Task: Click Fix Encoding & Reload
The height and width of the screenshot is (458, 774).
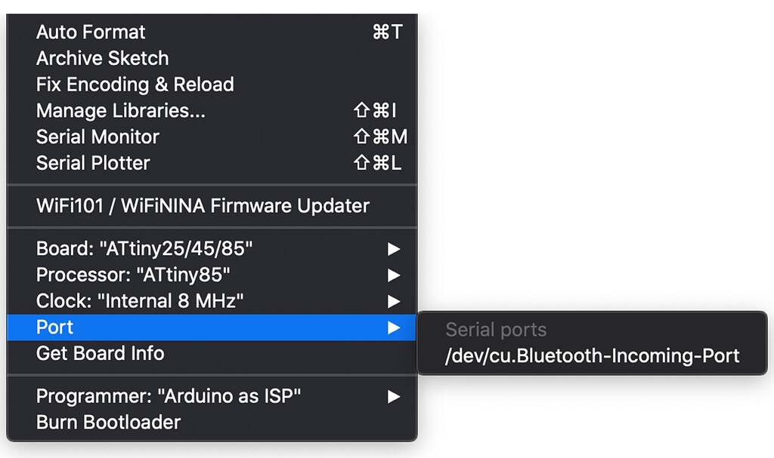Action: (x=212, y=85)
